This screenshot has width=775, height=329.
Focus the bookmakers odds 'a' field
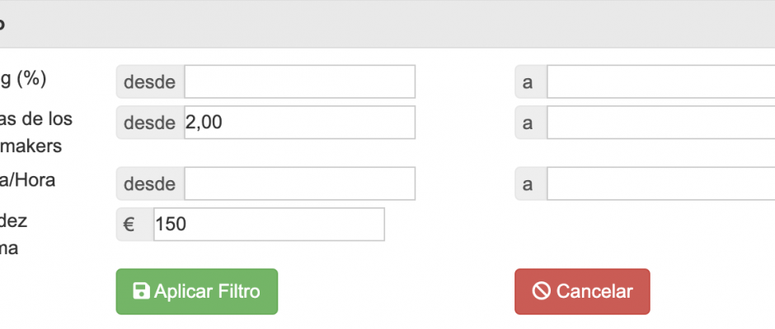pyautogui.click(x=661, y=123)
